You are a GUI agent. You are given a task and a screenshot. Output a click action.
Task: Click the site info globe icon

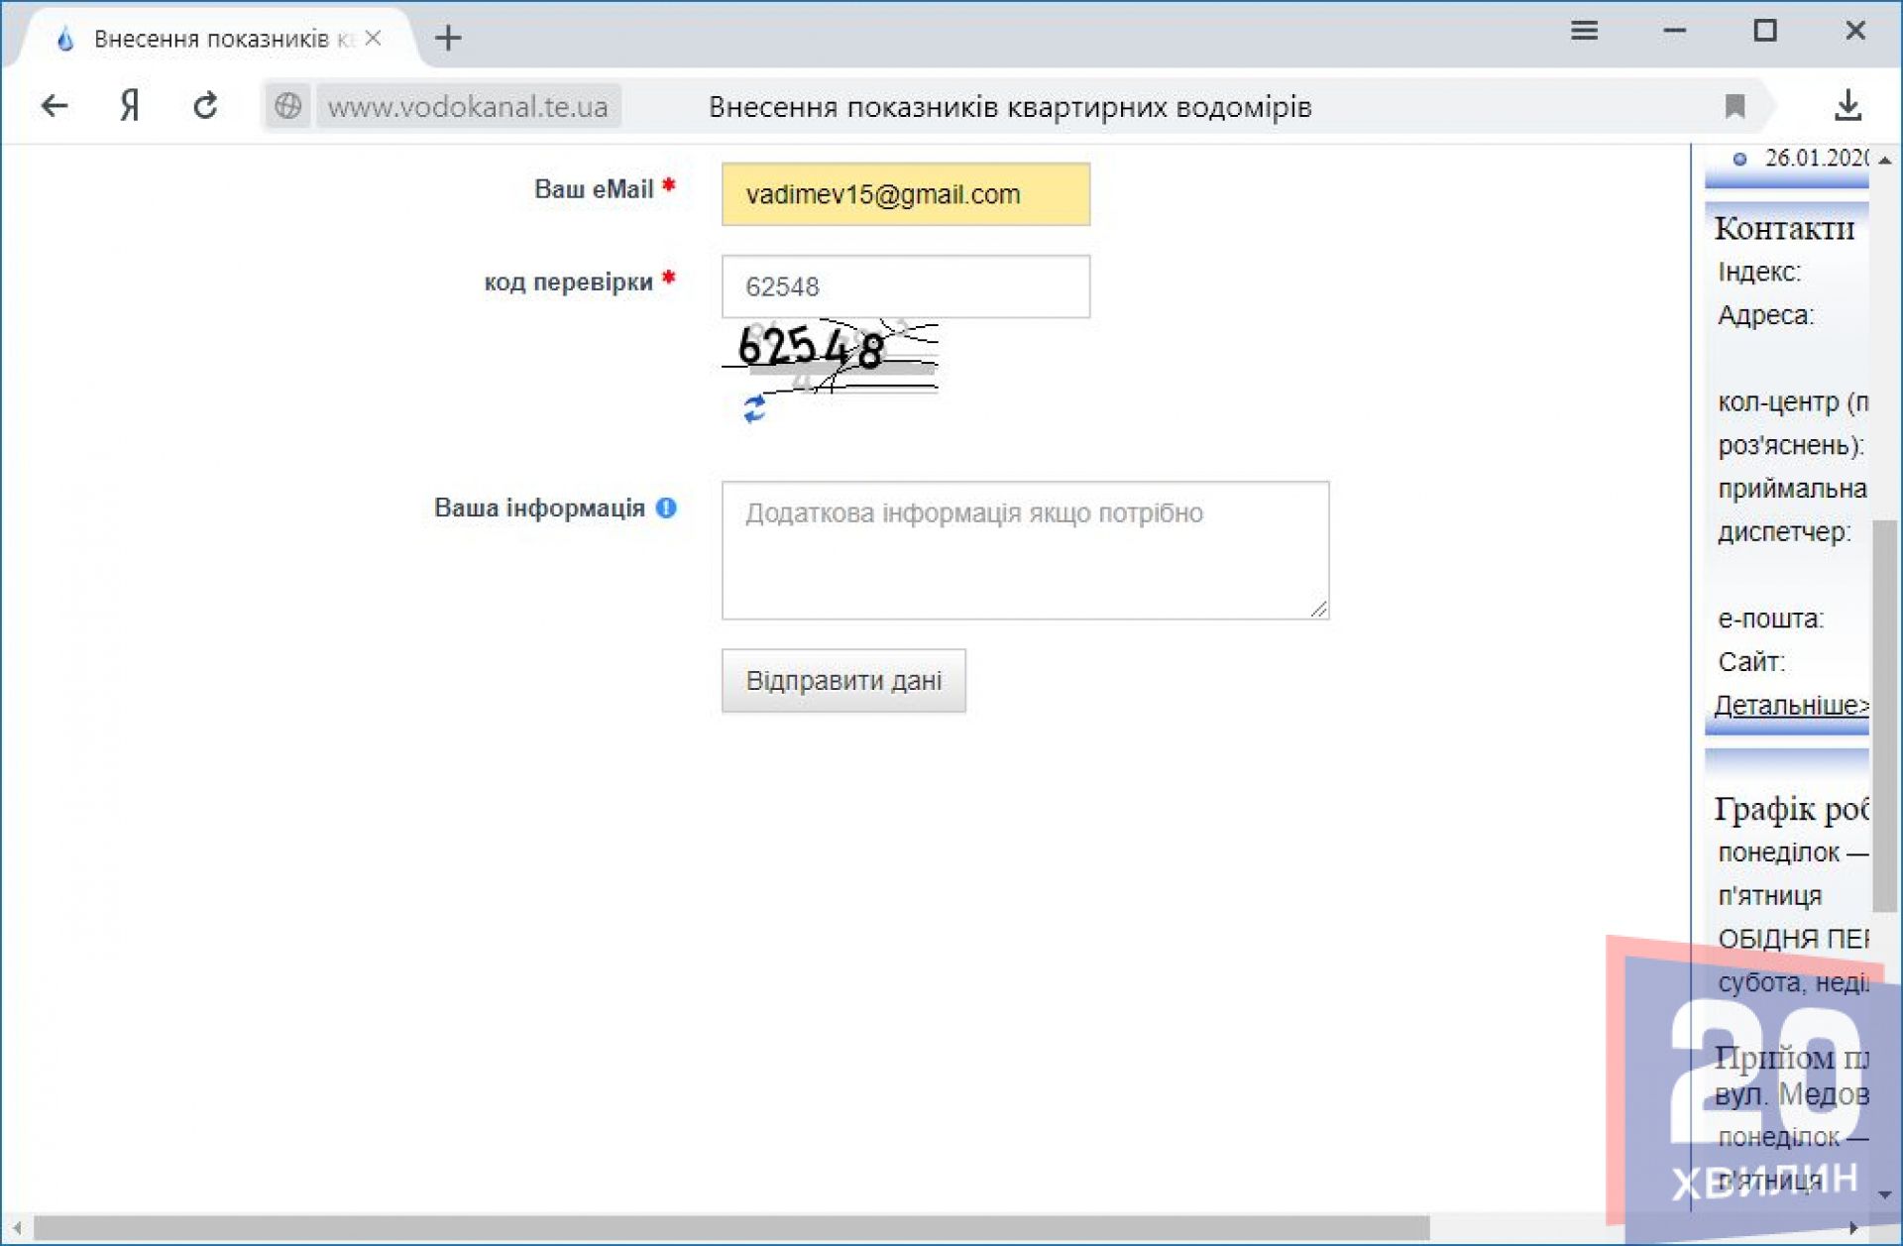coord(287,106)
